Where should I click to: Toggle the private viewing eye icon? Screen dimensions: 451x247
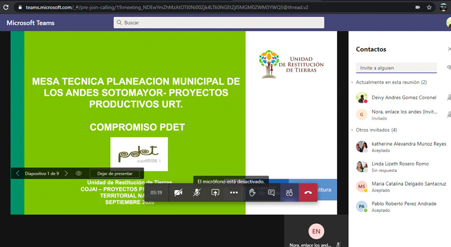78,174
